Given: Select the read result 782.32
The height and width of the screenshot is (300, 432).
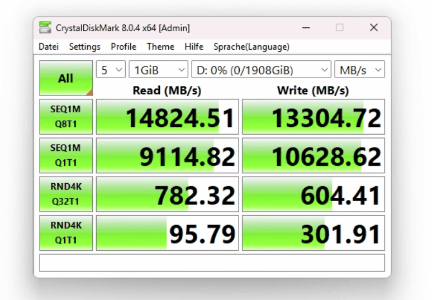Looking at the screenshot, I should (x=168, y=194).
